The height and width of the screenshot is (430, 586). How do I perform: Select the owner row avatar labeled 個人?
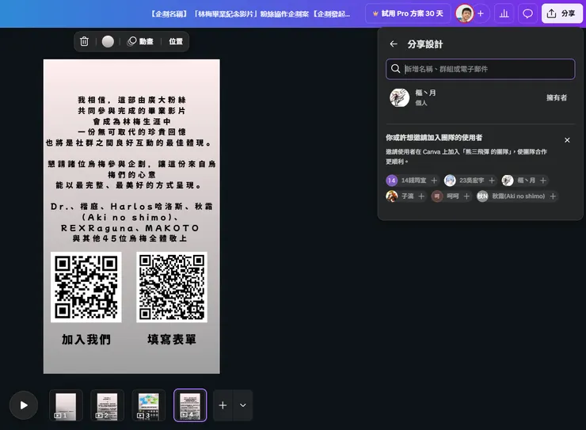click(399, 97)
